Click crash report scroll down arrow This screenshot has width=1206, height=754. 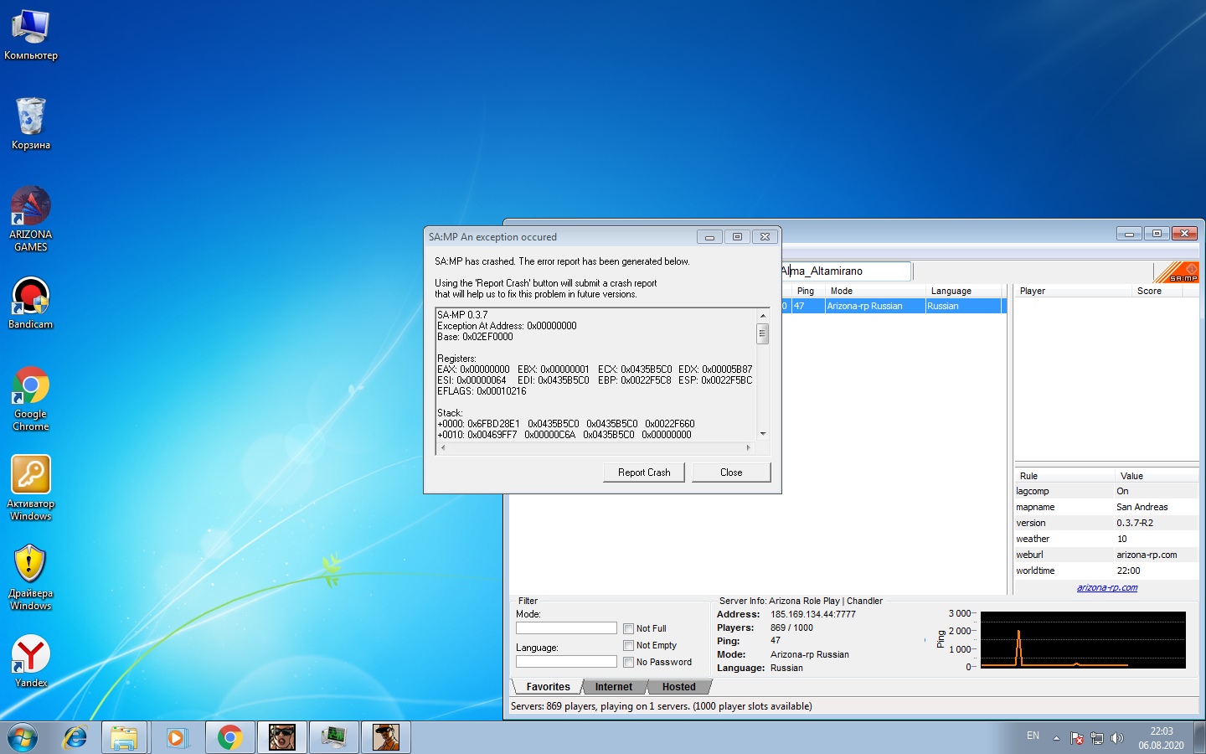[762, 434]
